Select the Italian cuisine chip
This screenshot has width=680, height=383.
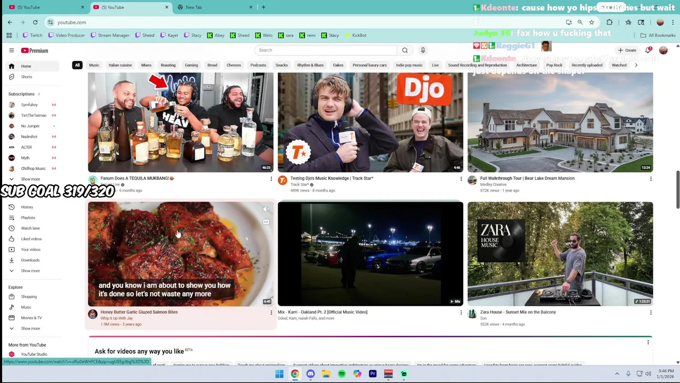[x=120, y=65]
